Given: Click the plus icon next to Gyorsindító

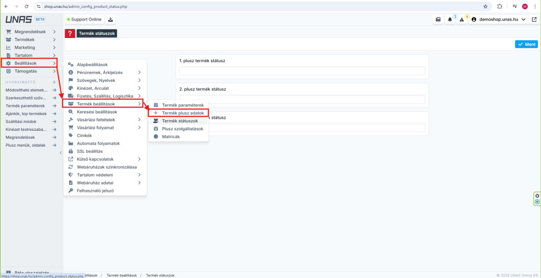Looking at the screenshot, I should [54, 82].
